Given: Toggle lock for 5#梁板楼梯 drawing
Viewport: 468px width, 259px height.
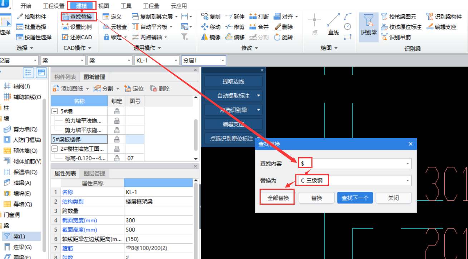Looking at the screenshot, I should coord(117,139).
